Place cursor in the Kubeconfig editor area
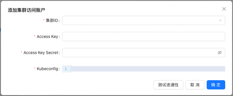The image size is (233, 96). (x=148, y=69)
